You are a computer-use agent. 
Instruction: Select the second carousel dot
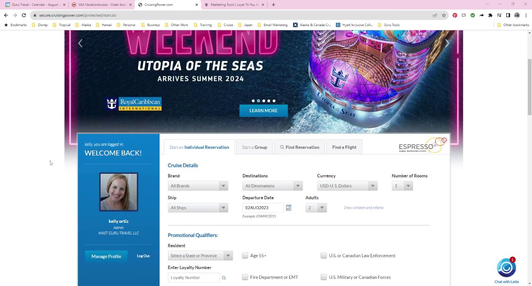point(258,101)
